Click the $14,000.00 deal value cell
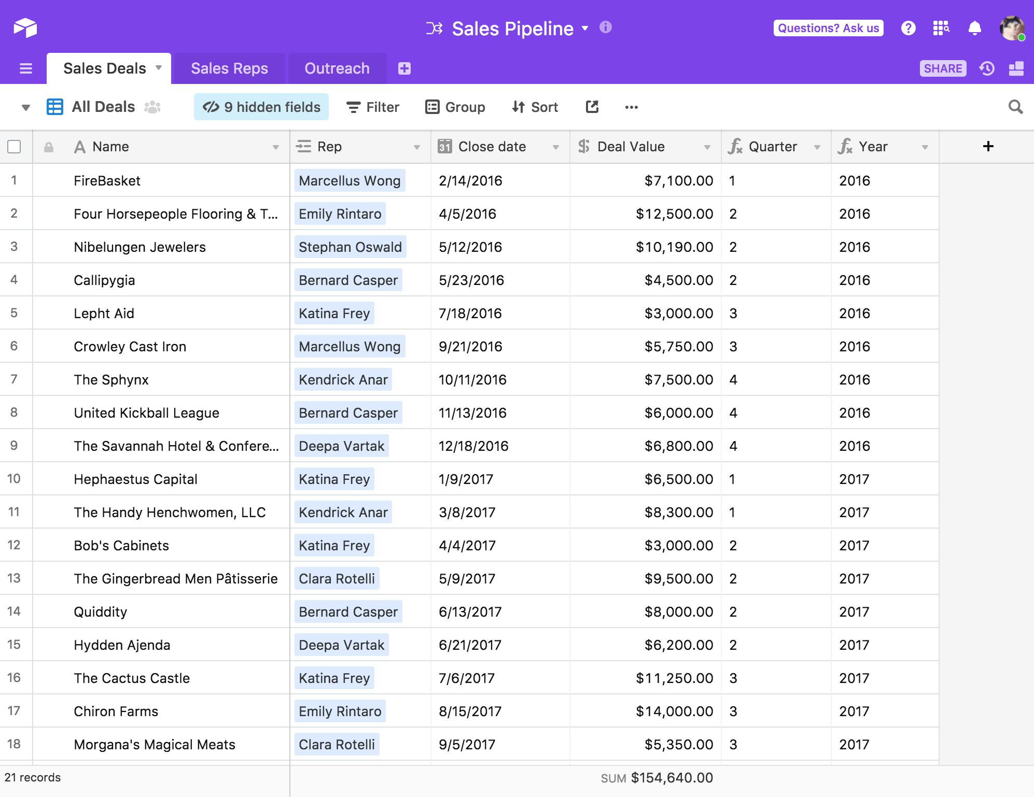This screenshot has width=1034, height=797. click(x=645, y=711)
